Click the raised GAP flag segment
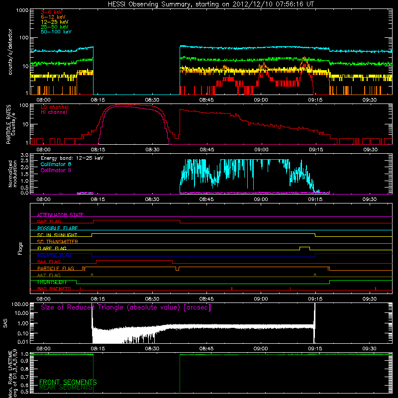Image resolution: width=398 pixels, height=398 pixels. (136, 220)
